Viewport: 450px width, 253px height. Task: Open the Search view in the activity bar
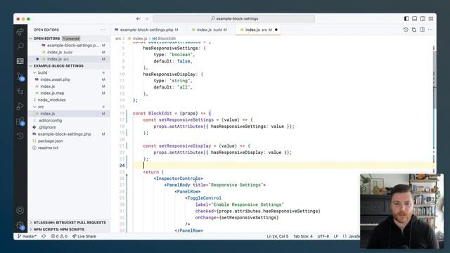[x=20, y=46]
